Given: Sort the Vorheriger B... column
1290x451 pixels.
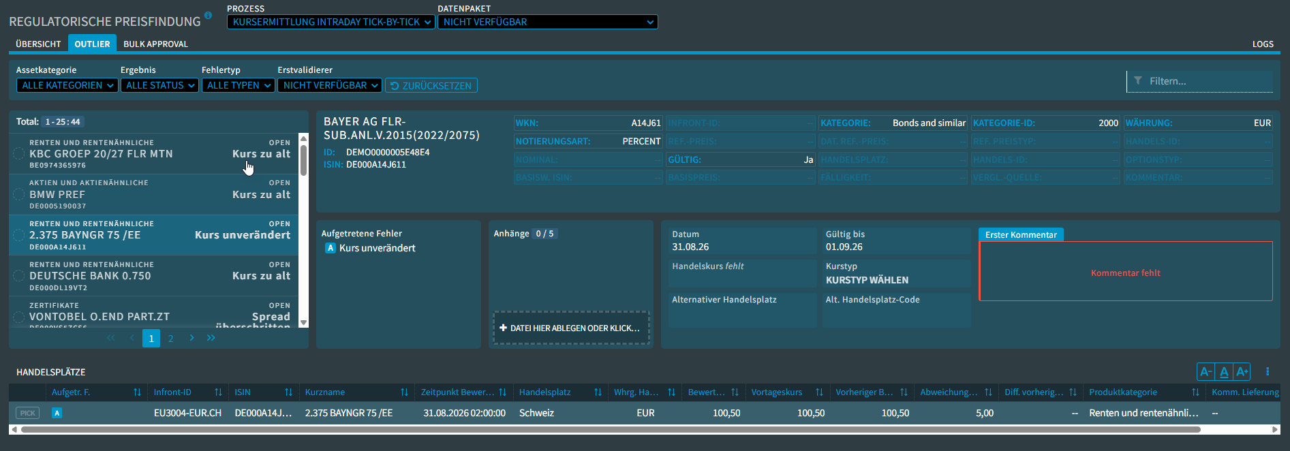Looking at the screenshot, I should pos(904,392).
